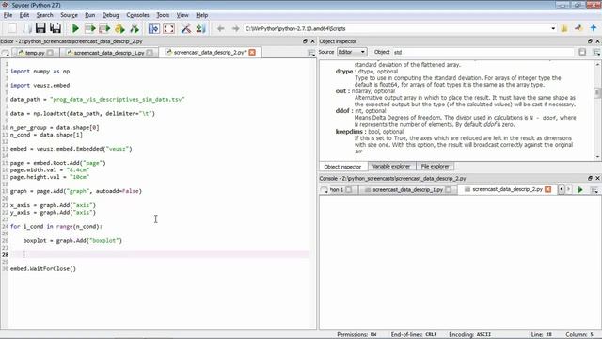Click the Open file toolbar icon

tap(26, 28)
